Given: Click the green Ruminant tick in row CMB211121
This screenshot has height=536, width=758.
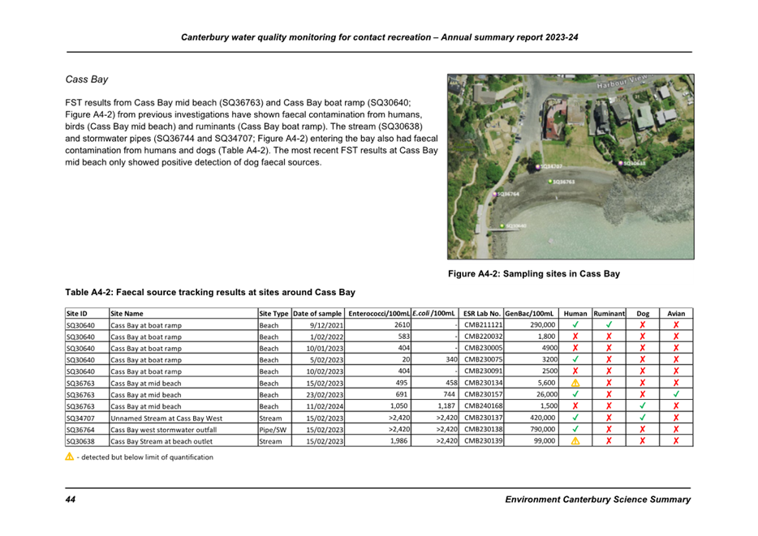Looking at the screenshot, I should tap(609, 325).
